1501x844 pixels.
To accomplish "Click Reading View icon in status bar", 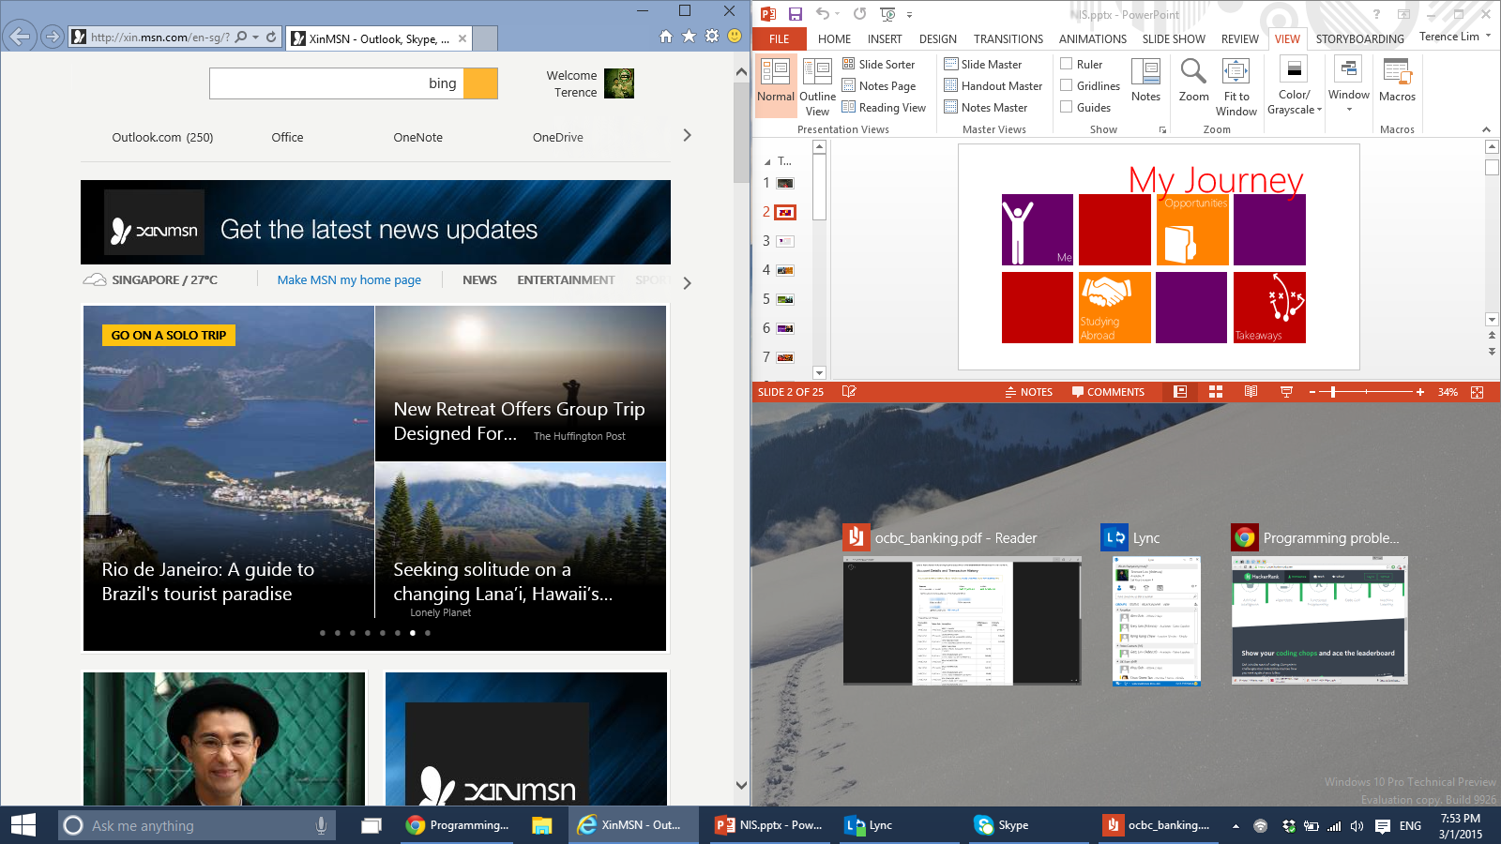I will point(1251,392).
